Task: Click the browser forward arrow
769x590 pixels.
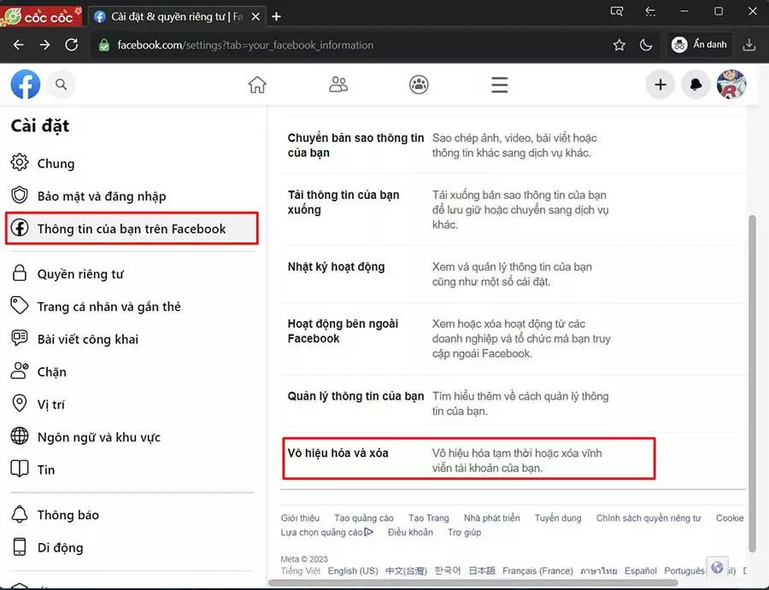Action: (x=44, y=44)
